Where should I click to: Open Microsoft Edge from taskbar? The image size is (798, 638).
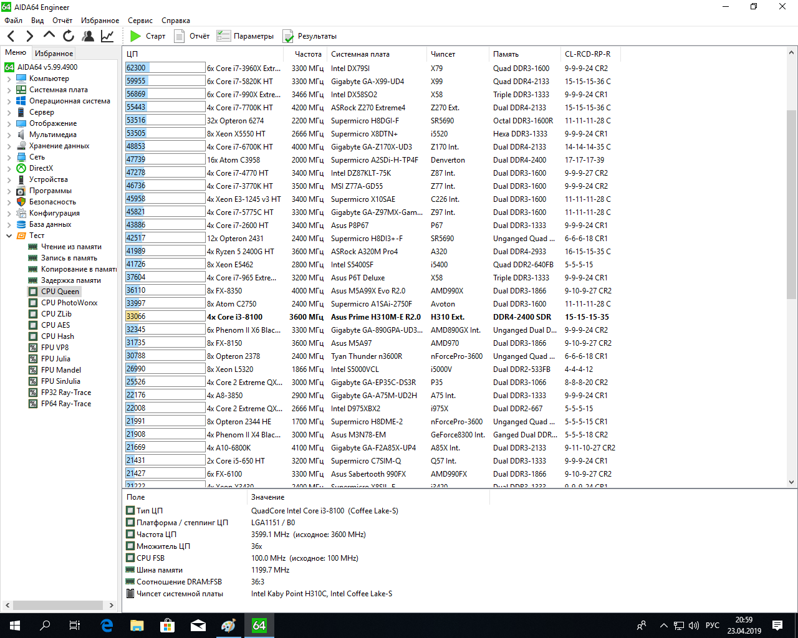click(107, 626)
